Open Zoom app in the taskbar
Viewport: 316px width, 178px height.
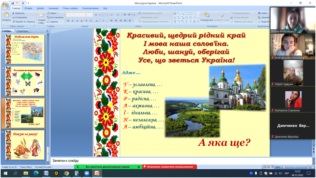point(87,173)
